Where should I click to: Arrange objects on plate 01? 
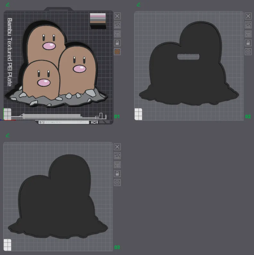click(x=117, y=34)
